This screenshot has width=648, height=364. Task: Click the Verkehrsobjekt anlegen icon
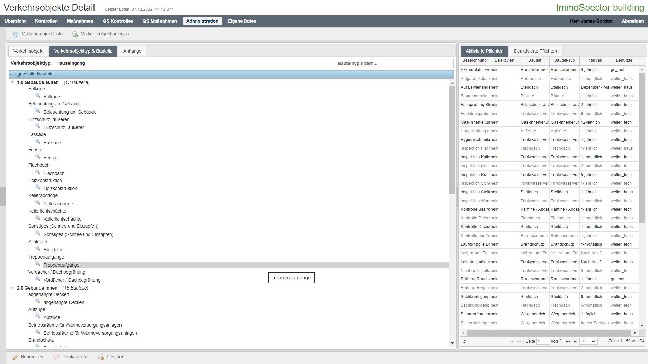click(x=75, y=34)
